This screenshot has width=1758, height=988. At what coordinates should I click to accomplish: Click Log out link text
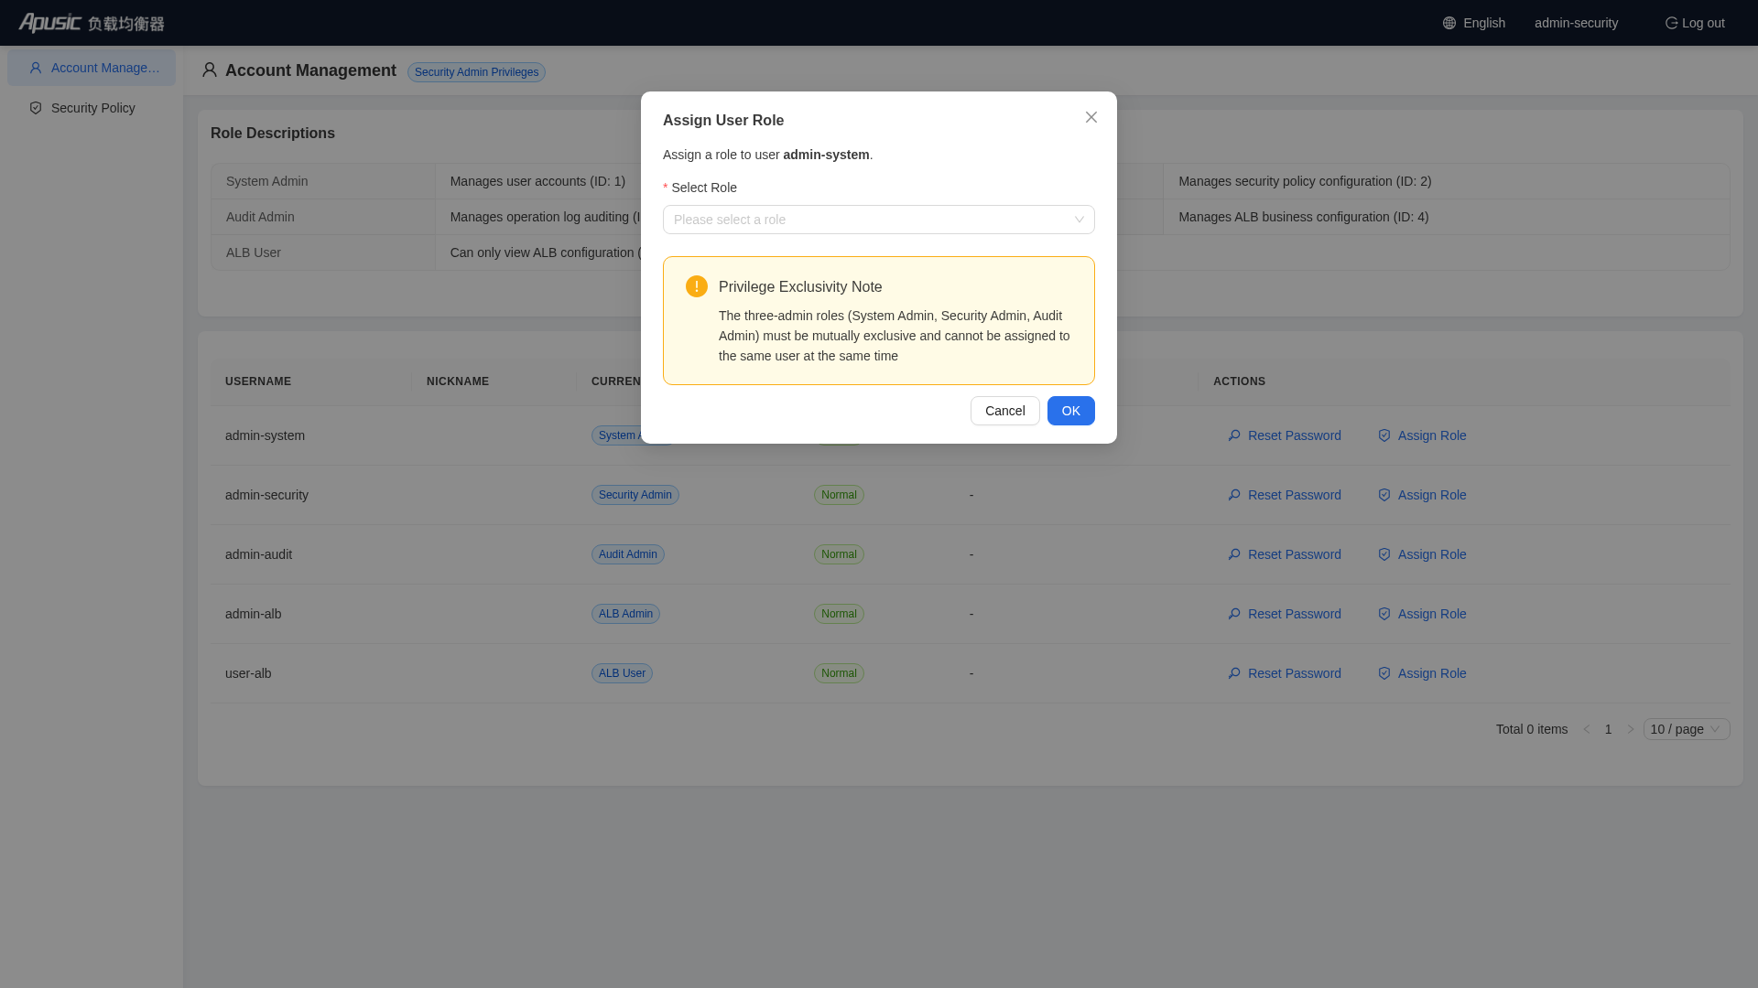1703,23
